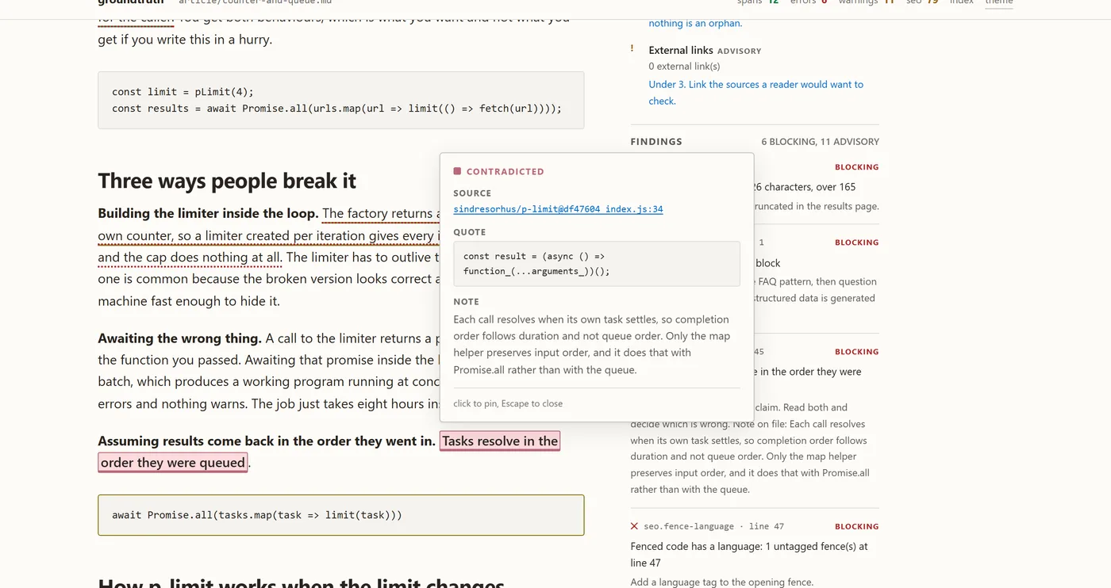Viewport: 1111px width, 588px height.
Task: Open the sindresorhus/p-limit index.js:34 source link
Action: click(558, 209)
